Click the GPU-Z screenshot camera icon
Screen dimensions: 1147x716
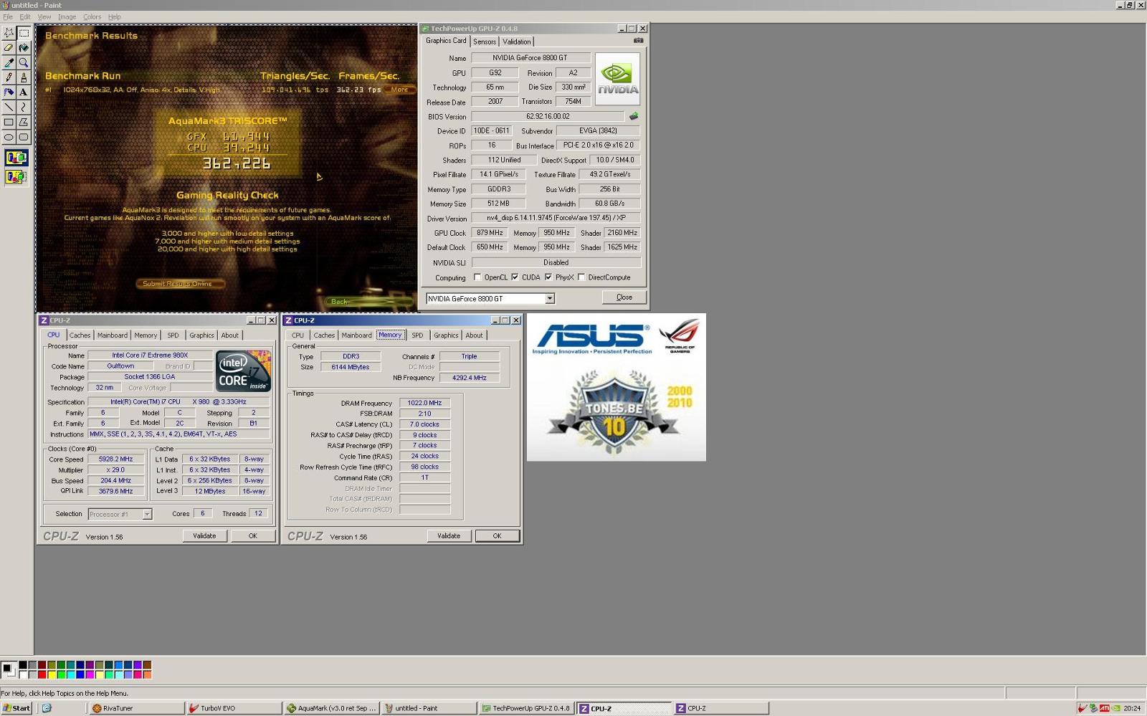[x=638, y=41]
